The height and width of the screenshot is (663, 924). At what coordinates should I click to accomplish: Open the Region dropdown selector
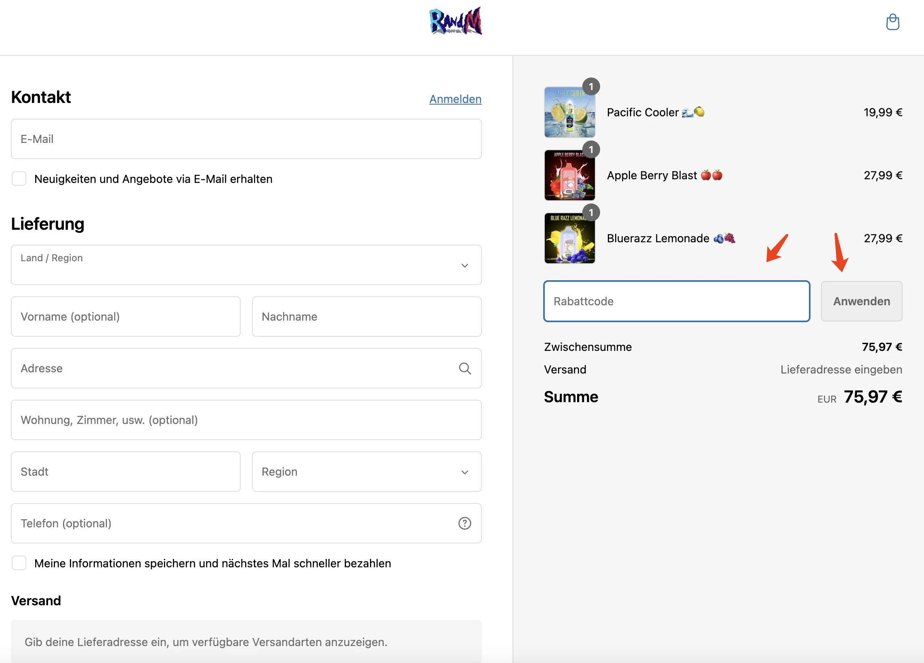[x=367, y=472]
